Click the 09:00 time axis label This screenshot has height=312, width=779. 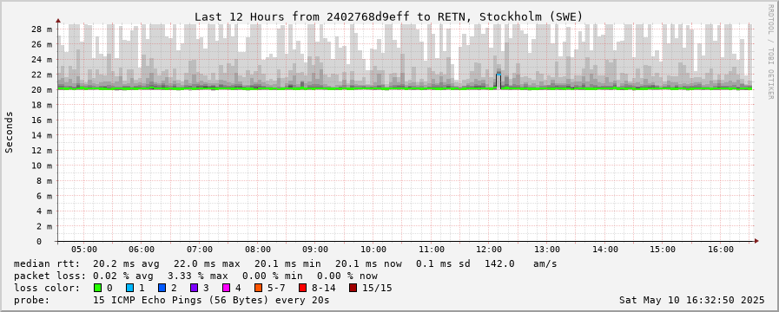coord(315,250)
